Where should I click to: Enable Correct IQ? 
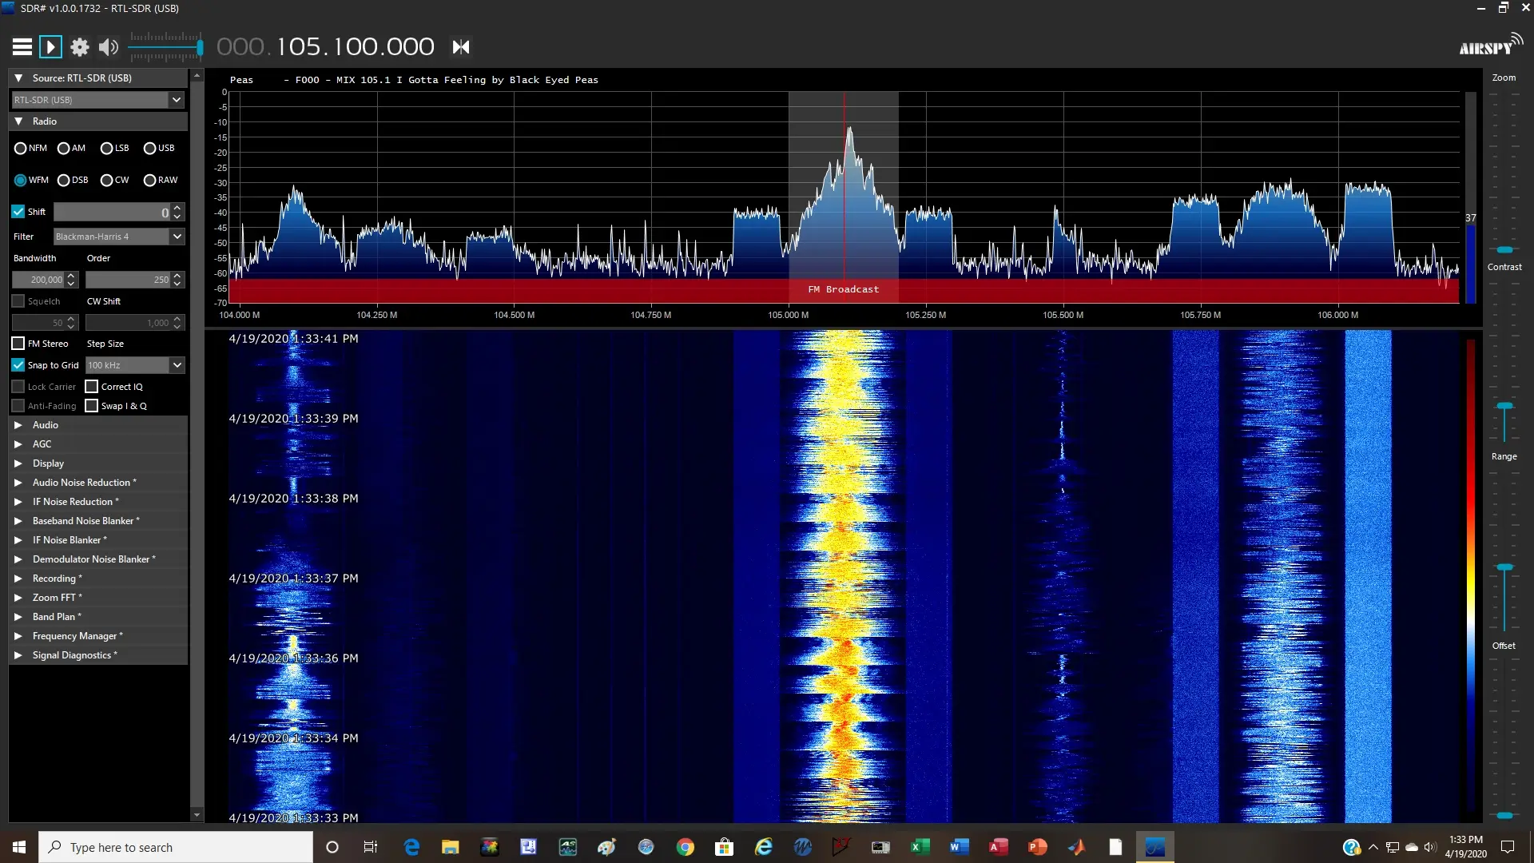tap(92, 386)
